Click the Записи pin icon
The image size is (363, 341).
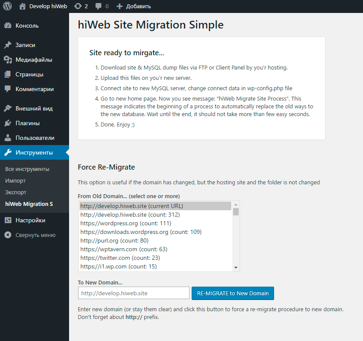[x=8, y=45]
